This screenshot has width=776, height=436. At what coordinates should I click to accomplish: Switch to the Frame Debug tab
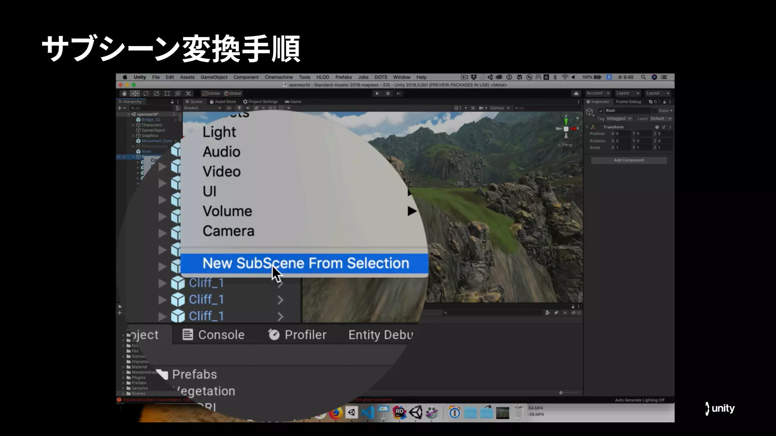click(x=628, y=102)
